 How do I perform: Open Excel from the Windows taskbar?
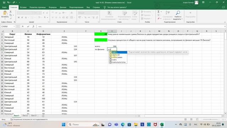pyautogui.click(x=162, y=124)
